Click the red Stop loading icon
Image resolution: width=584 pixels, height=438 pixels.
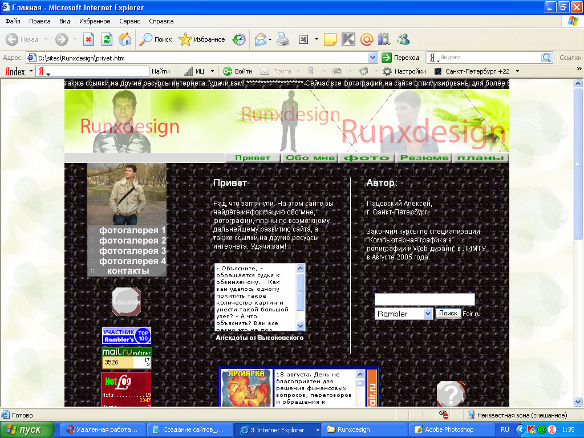pyautogui.click(x=88, y=39)
